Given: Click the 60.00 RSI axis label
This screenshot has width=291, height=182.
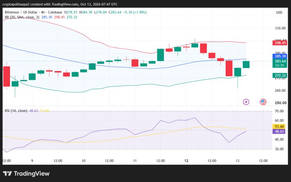Looking at the screenshot, I should pos(279,121).
